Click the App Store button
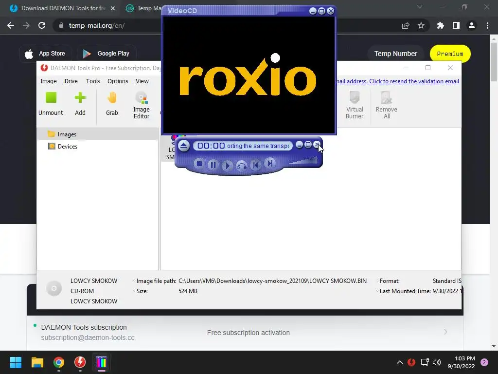The height and width of the screenshot is (374, 498). pos(45,54)
